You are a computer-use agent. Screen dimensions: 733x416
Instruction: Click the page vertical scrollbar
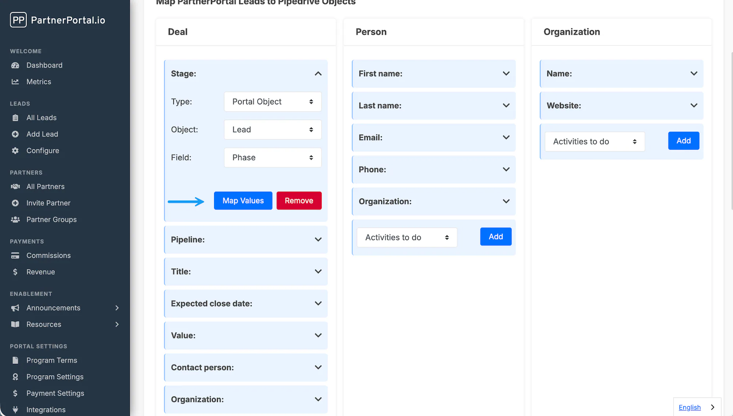click(x=732, y=131)
